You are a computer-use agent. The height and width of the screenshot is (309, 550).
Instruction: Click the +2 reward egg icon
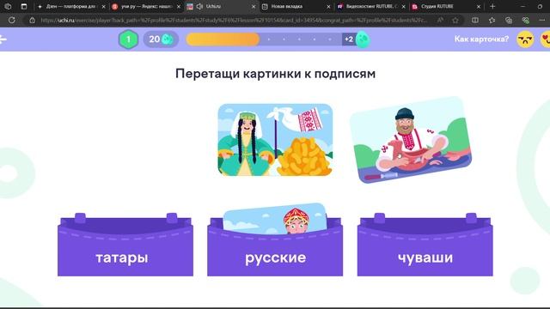tap(363, 39)
